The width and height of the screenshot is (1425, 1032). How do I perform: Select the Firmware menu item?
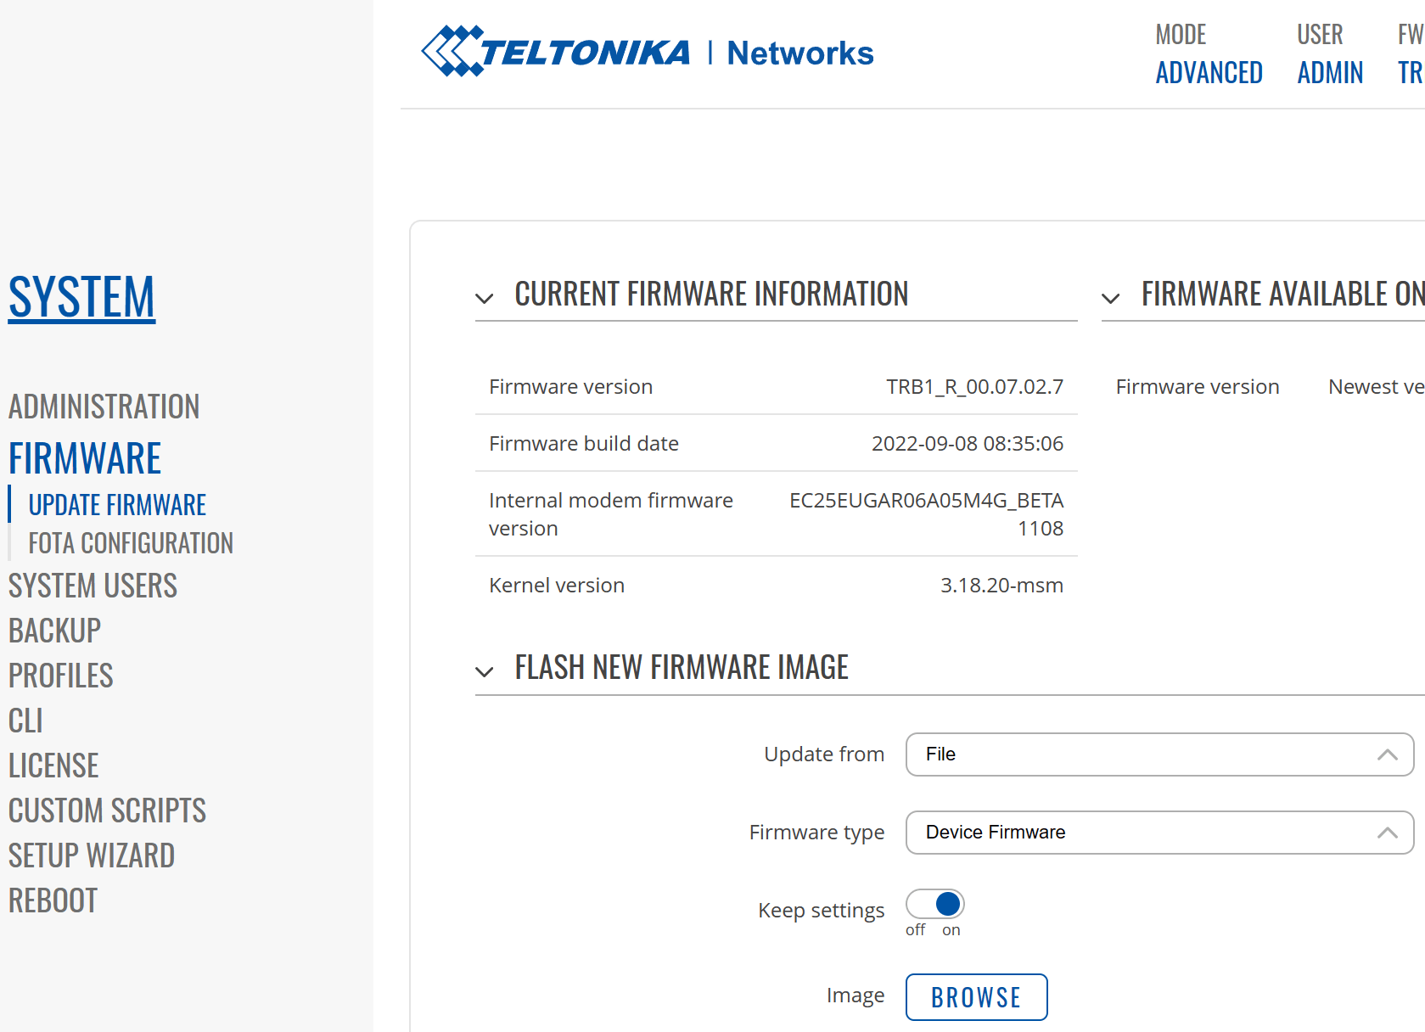pyautogui.click(x=85, y=458)
